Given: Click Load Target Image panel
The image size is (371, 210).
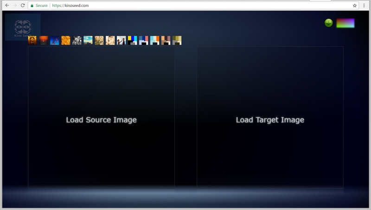Looking at the screenshot, I should (x=270, y=120).
